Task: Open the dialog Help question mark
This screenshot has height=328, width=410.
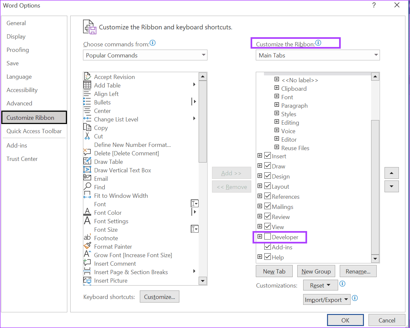Action: [x=374, y=5]
